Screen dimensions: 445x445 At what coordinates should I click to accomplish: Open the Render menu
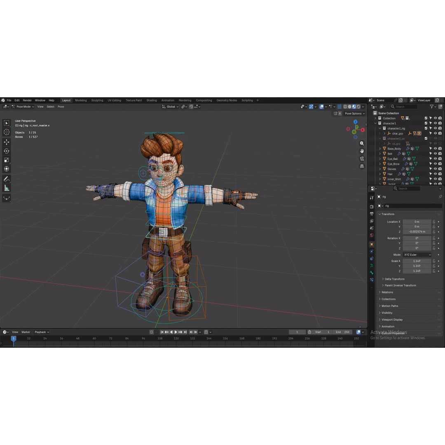27,100
